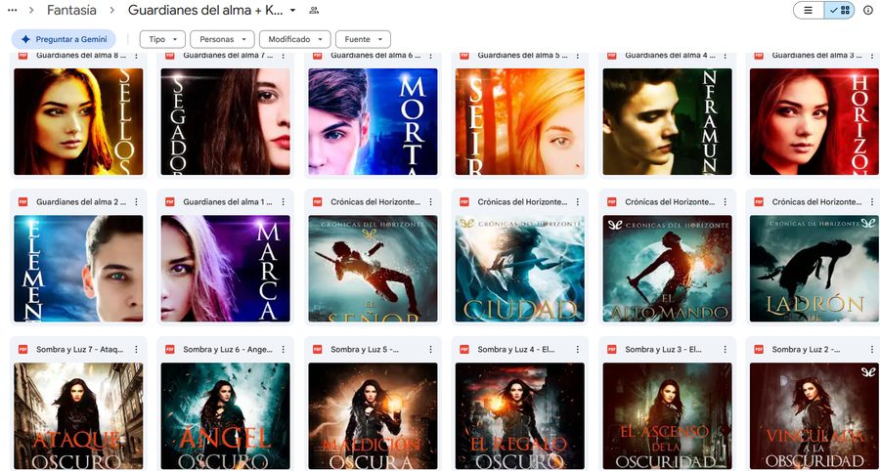Click PDF icon of Sombra y Luz 4

point(464,349)
